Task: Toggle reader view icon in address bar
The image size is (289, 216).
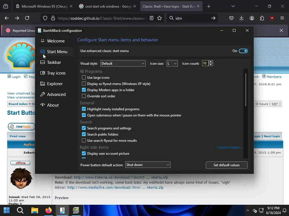Action: click(x=152, y=18)
